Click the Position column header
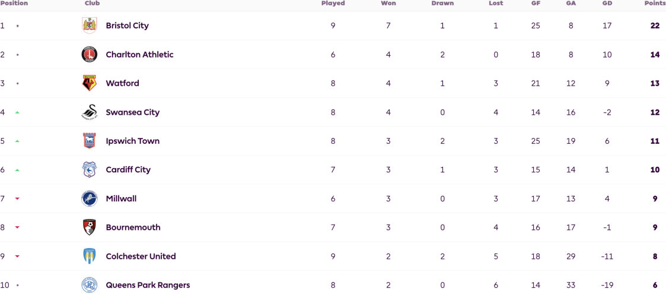The image size is (666, 296). click(x=14, y=4)
